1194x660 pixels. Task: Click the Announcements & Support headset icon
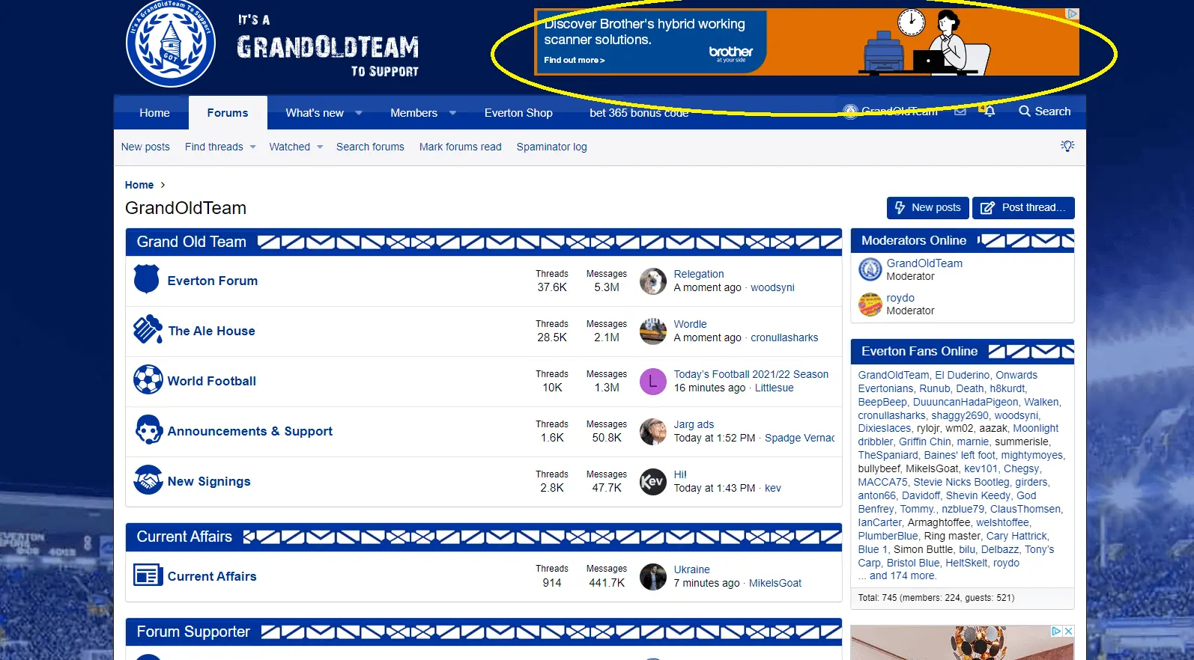(x=148, y=430)
